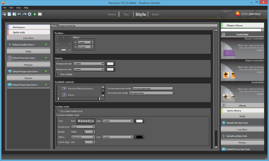
Task: Uncheck Previous/Next panorama control
Action: point(59,88)
